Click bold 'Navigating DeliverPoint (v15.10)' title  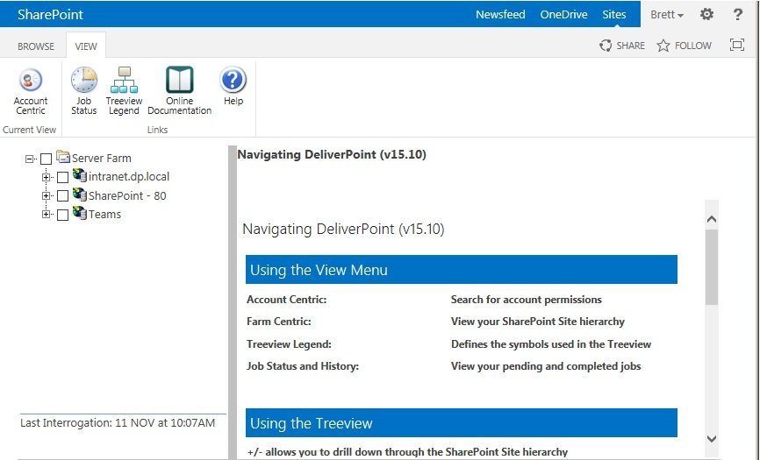332,154
